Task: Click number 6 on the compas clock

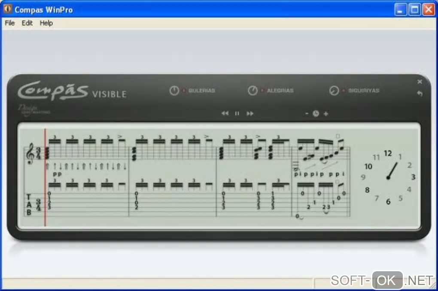Action: [x=388, y=201]
